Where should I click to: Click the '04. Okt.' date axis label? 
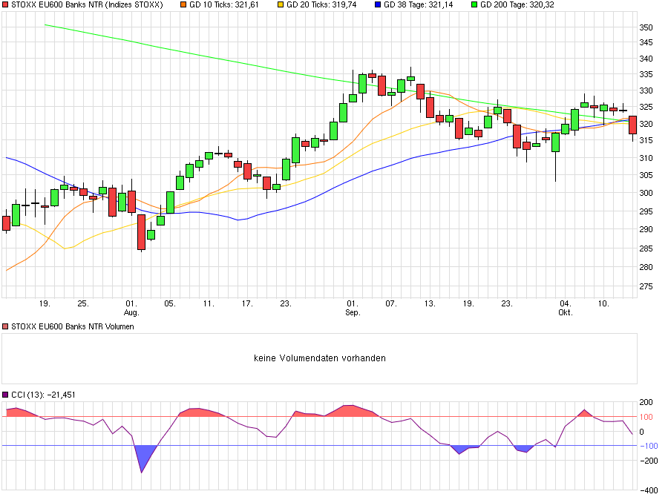[x=566, y=308]
